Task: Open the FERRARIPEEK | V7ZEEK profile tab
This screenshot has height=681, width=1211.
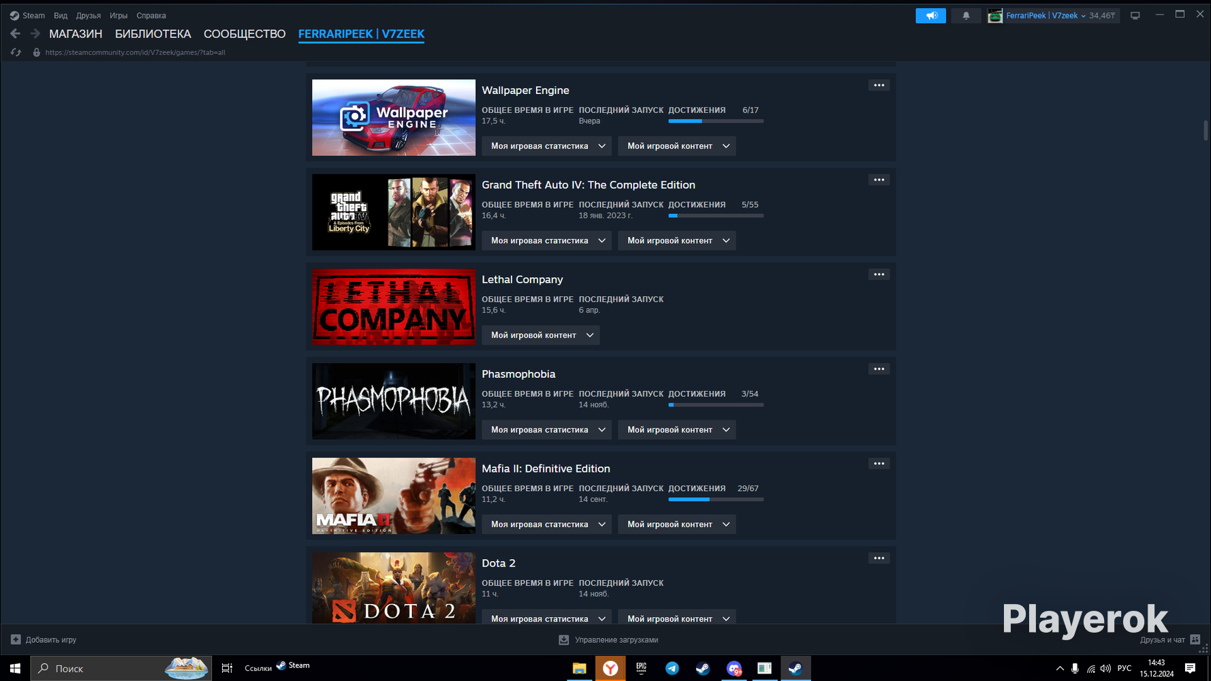Action: pos(361,34)
